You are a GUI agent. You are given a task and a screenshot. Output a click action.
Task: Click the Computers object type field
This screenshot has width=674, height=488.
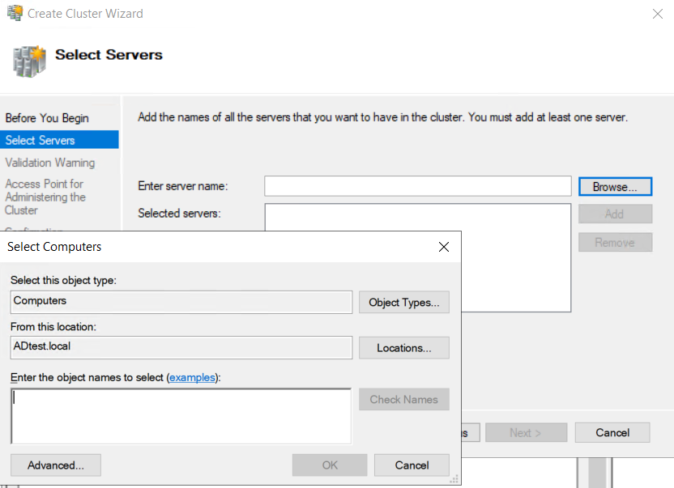(x=181, y=302)
